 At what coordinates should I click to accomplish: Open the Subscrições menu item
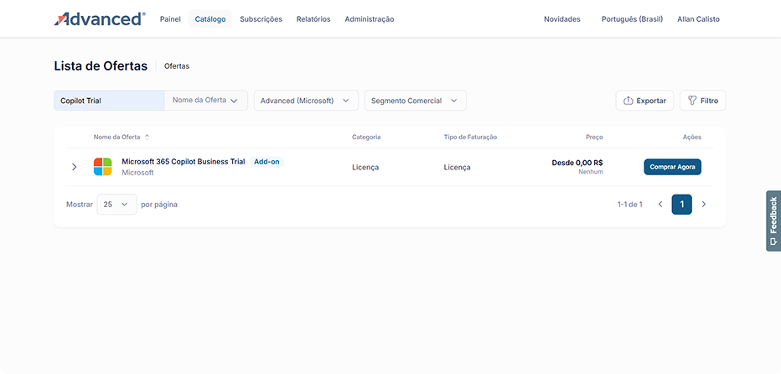261,19
